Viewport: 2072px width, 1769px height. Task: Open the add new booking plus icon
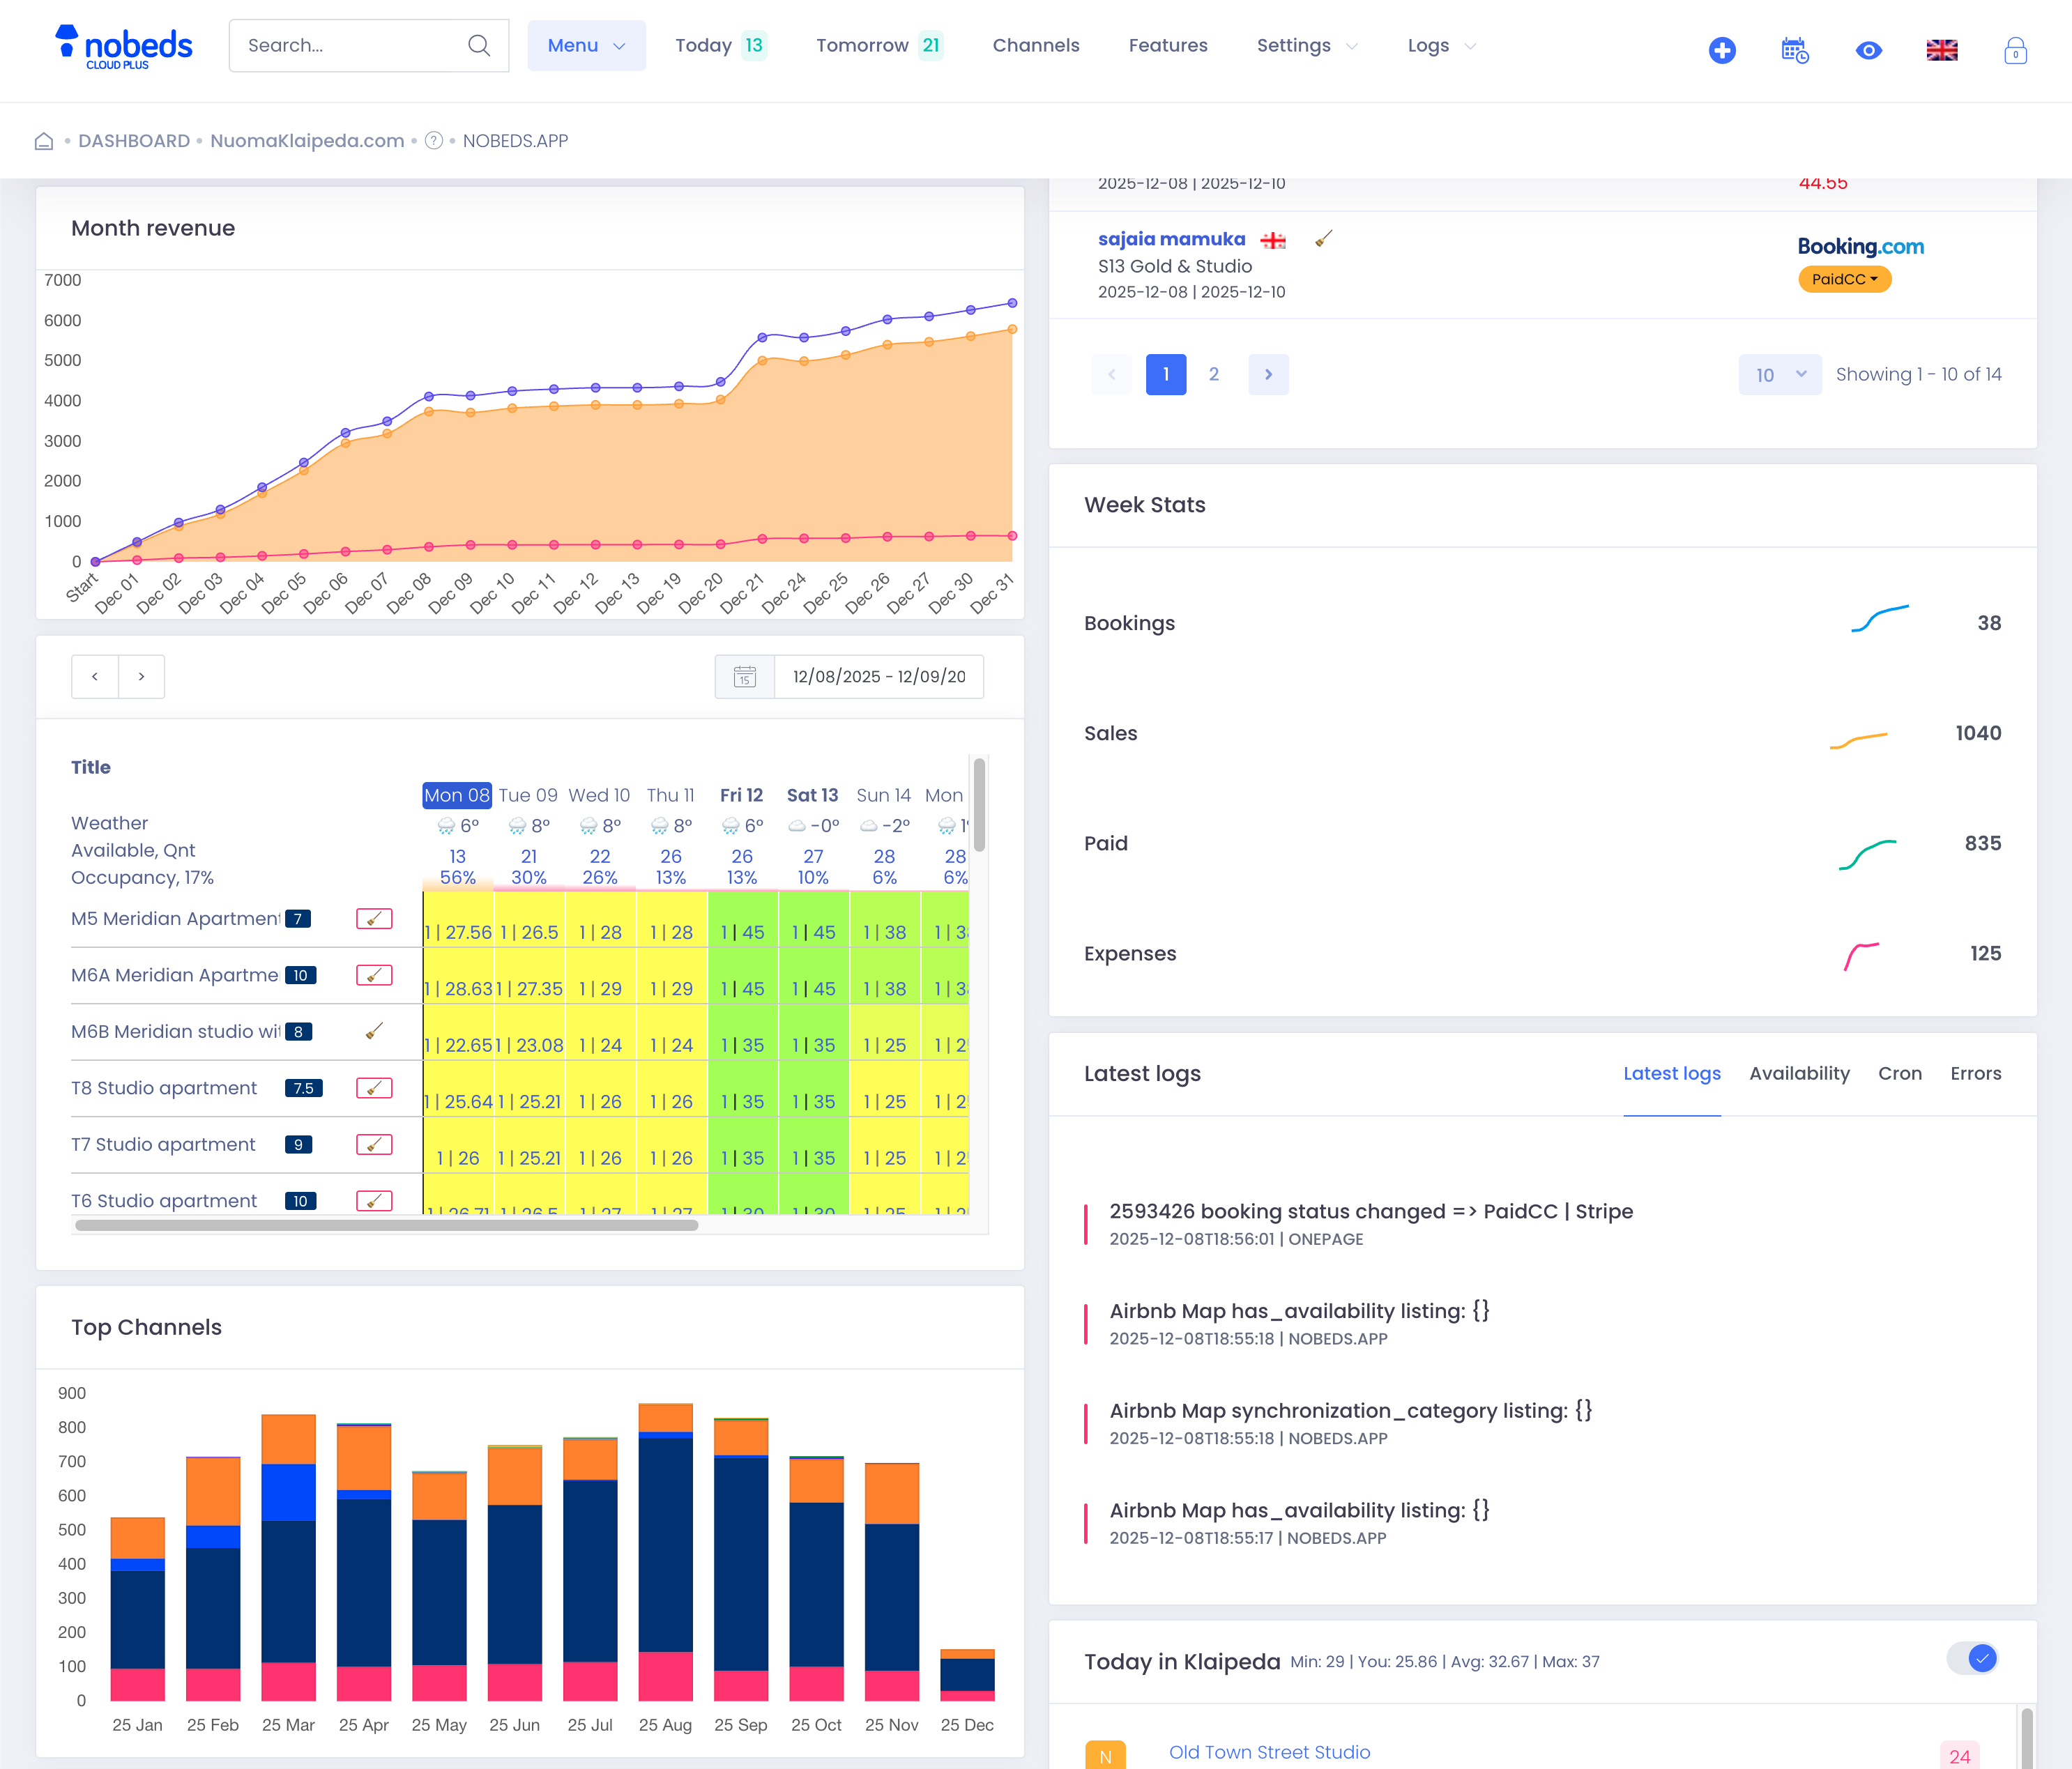coord(1722,50)
